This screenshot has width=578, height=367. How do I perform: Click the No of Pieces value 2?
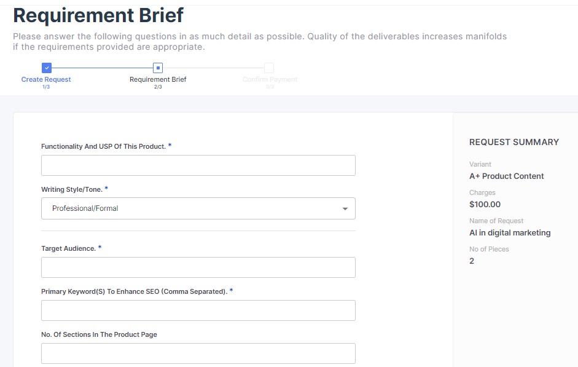(472, 261)
